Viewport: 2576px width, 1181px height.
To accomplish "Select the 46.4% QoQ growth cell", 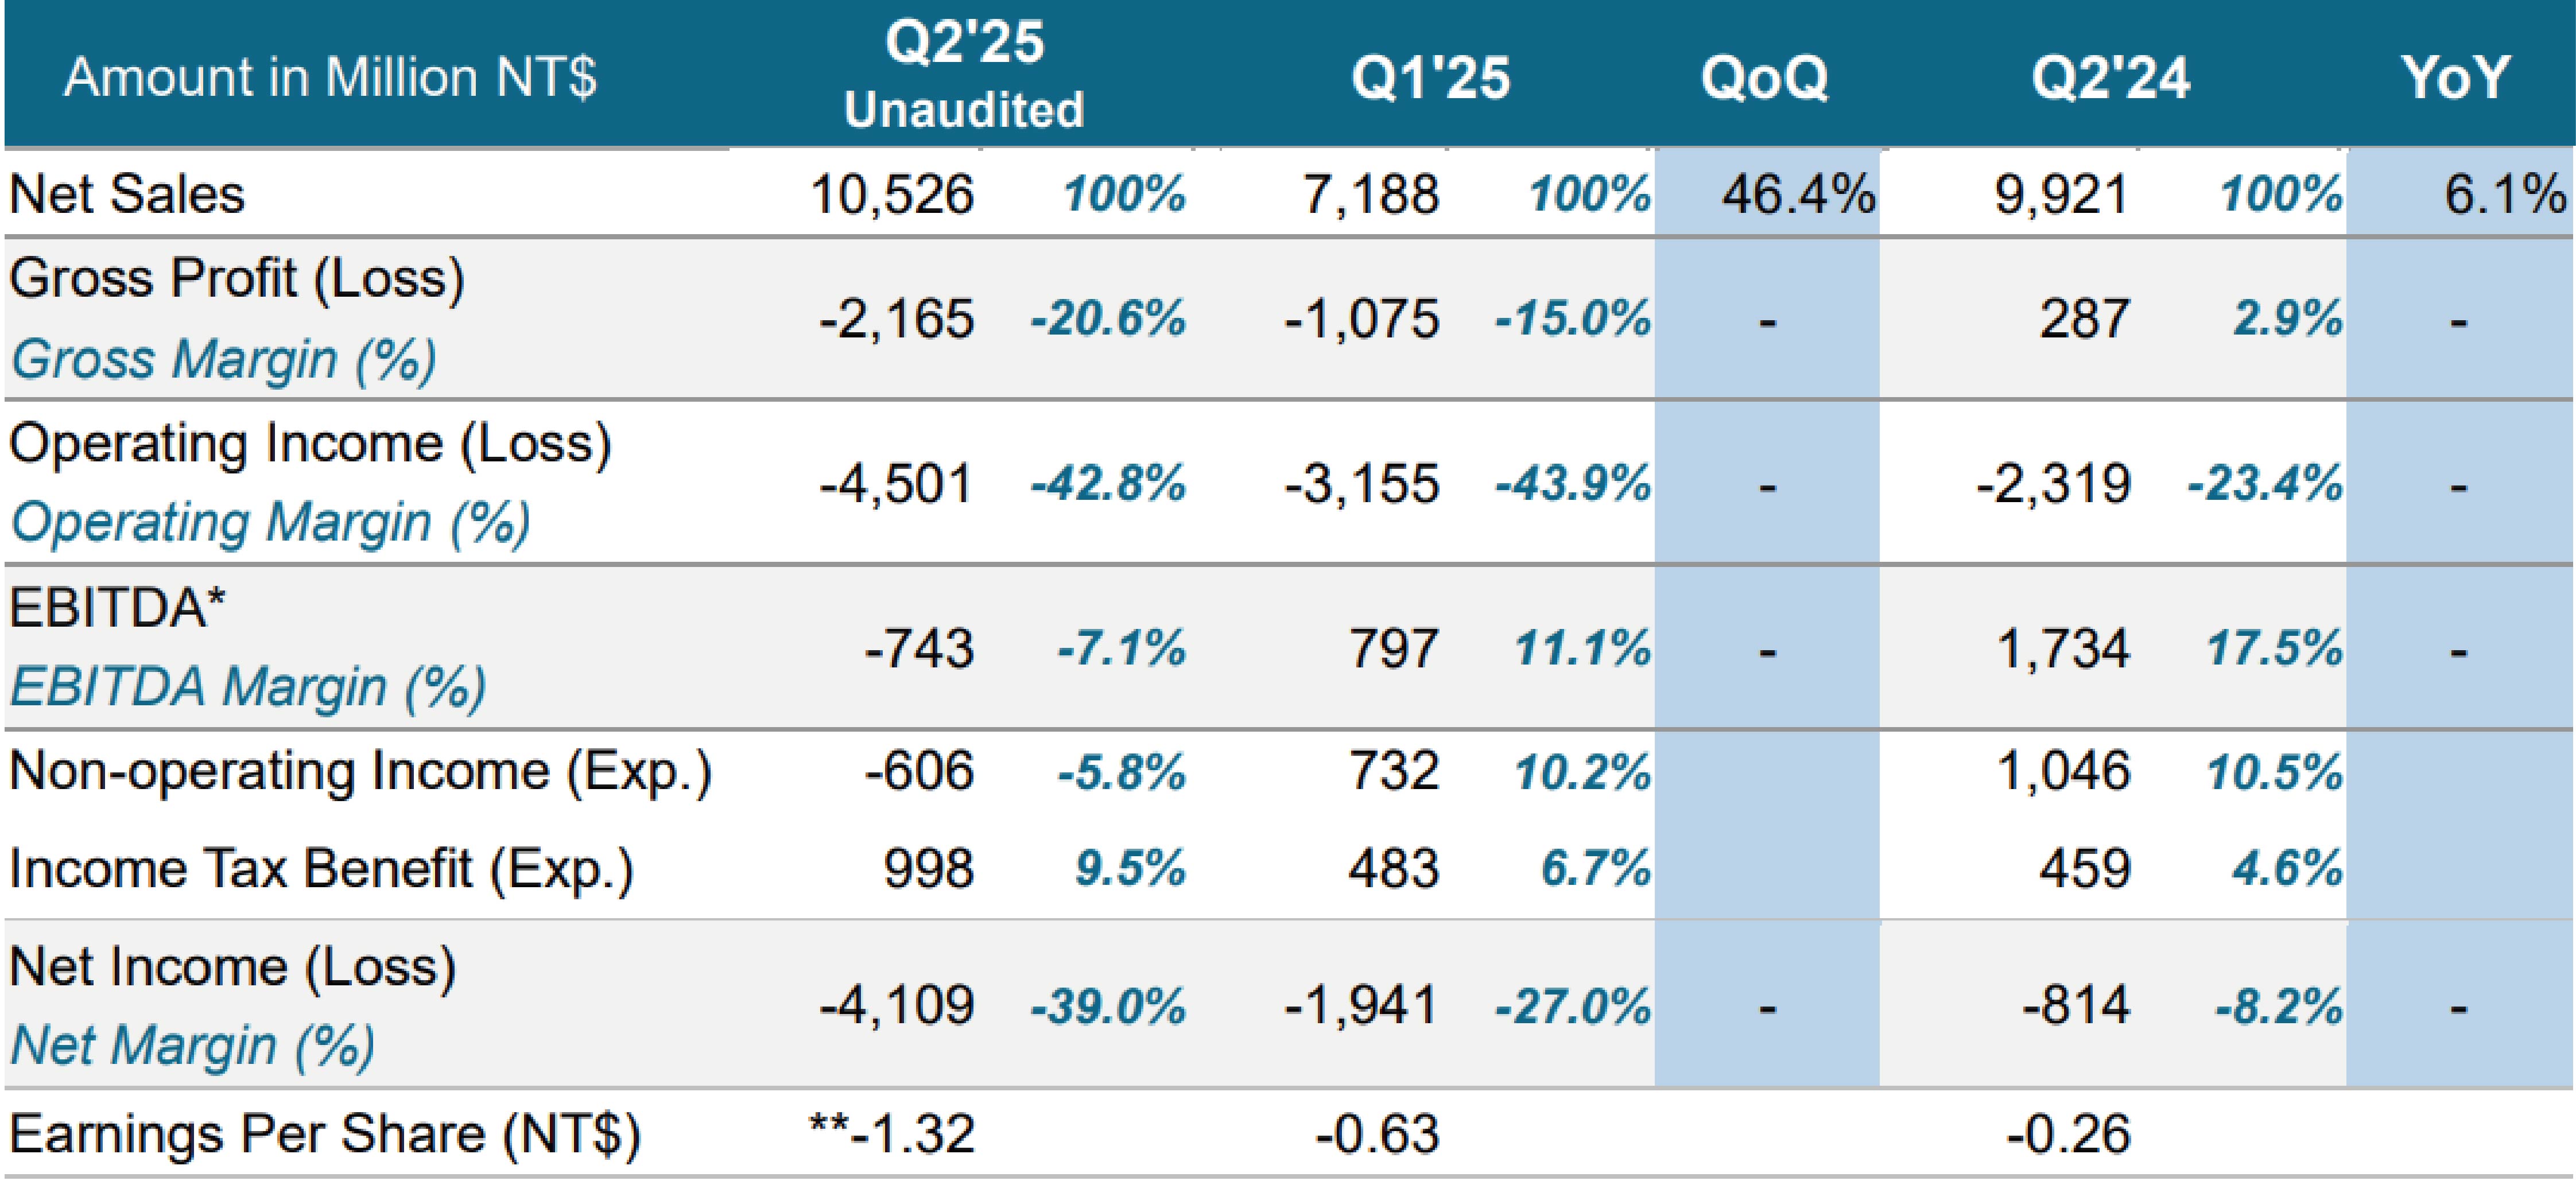I will pyautogui.click(x=1797, y=194).
